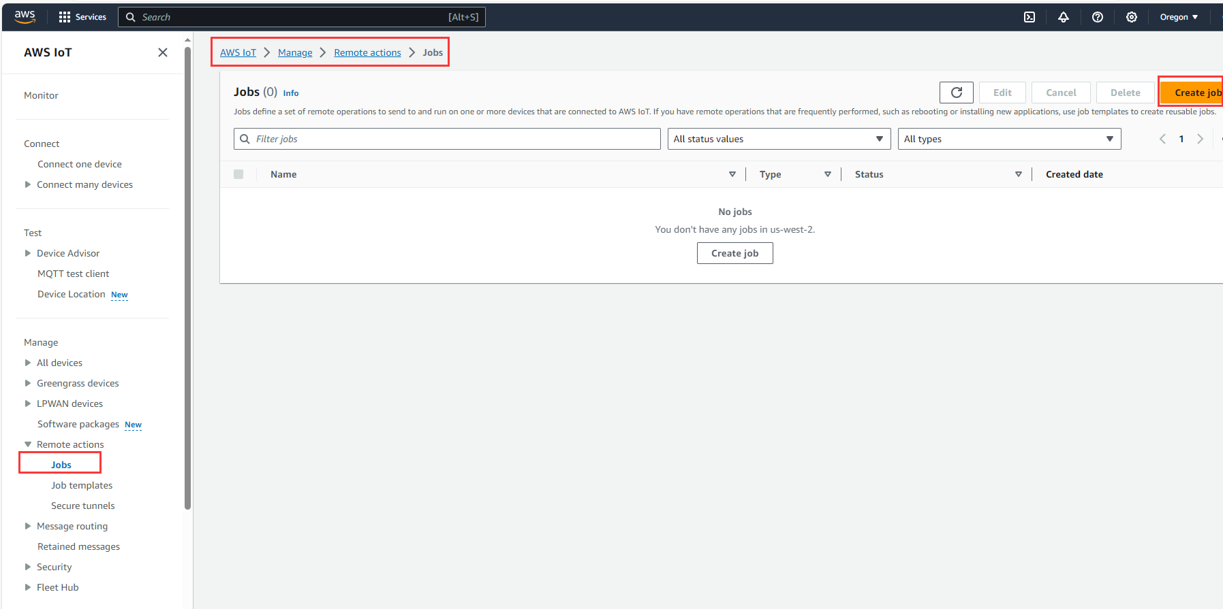Open Software packages
Viewport: 1223px width, 609px height.
click(x=78, y=424)
